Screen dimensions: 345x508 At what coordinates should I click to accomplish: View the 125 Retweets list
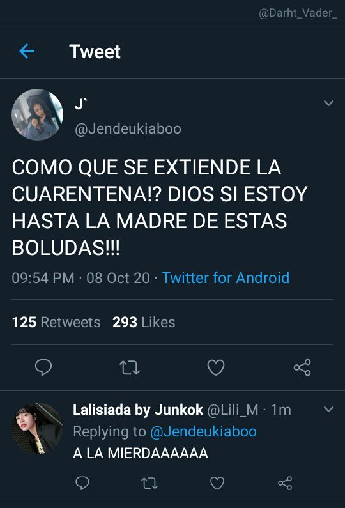coord(56,322)
